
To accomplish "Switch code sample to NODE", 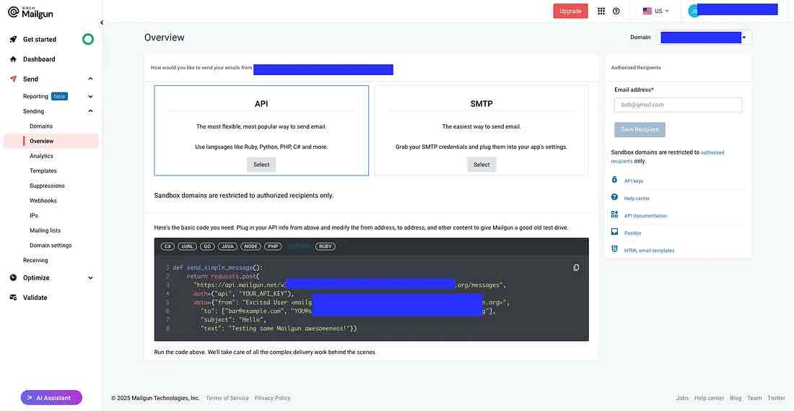I will pos(250,247).
